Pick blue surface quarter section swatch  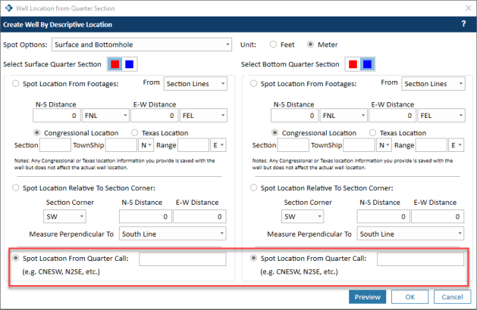coord(129,64)
